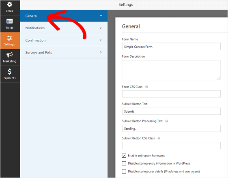Screen dimensions: 228x178
Task: Click the Form Description text area
Action: pos(171,70)
